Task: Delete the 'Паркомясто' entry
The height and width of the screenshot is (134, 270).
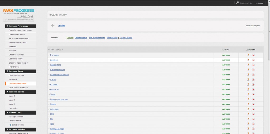Action: tap(253, 65)
